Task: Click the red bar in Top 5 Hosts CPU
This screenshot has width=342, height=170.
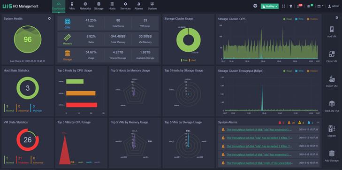Action: click(82, 105)
